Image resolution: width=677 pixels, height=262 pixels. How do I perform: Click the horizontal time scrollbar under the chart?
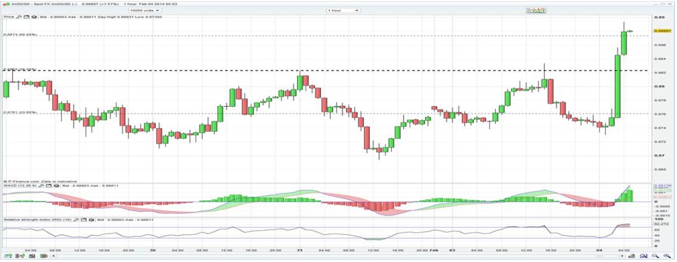coord(337,256)
